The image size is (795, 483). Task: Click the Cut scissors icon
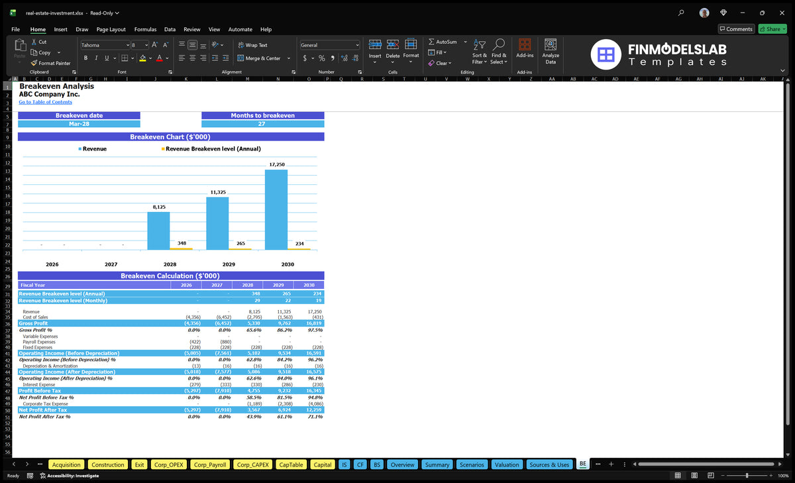[34, 42]
